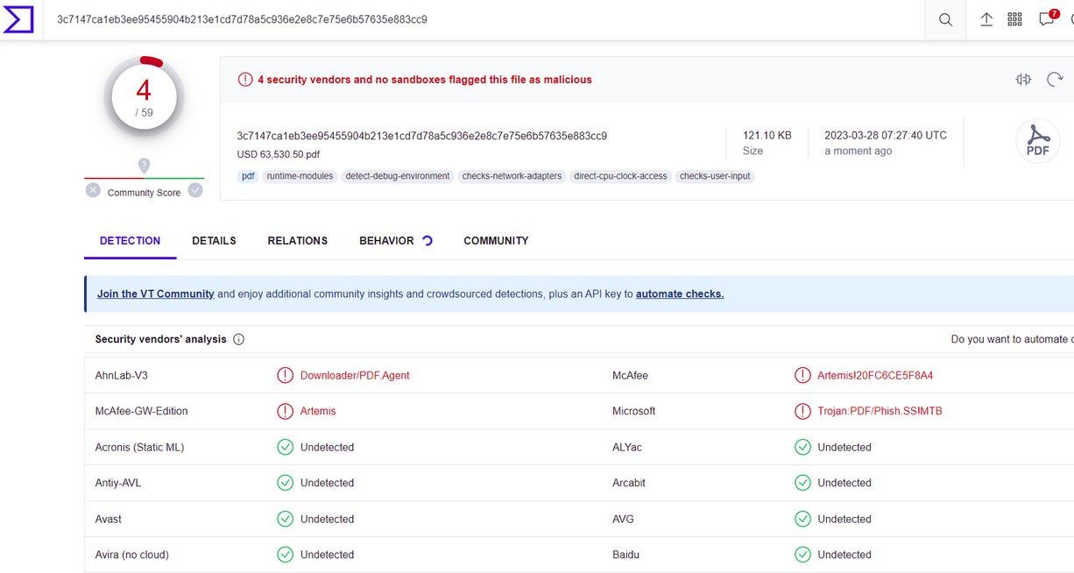Click the community score downvote X icon
The width and height of the screenshot is (1074, 573).
click(x=93, y=190)
